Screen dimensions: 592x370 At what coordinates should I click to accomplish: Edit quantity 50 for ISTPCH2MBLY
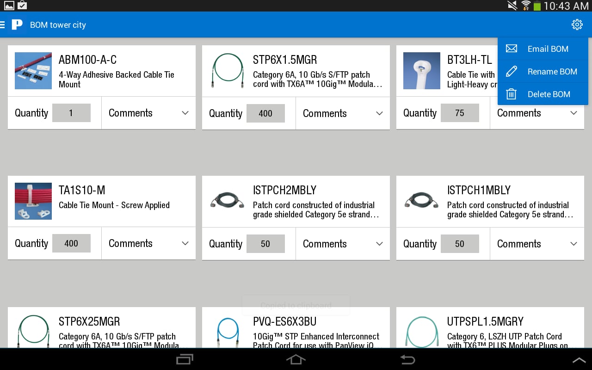click(x=265, y=244)
